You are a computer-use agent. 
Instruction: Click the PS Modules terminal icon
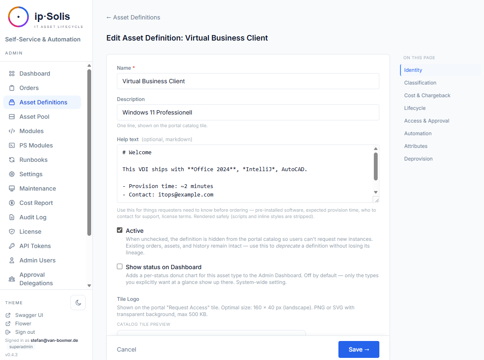(x=12, y=145)
